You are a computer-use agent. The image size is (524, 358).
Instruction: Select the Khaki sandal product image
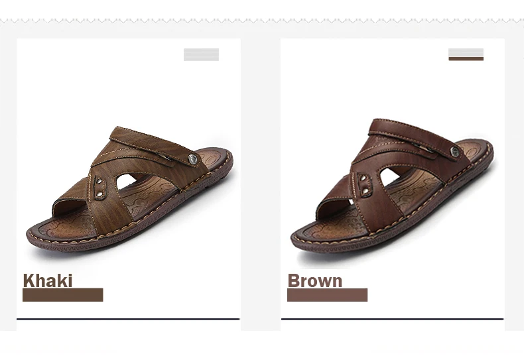coord(129,190)
